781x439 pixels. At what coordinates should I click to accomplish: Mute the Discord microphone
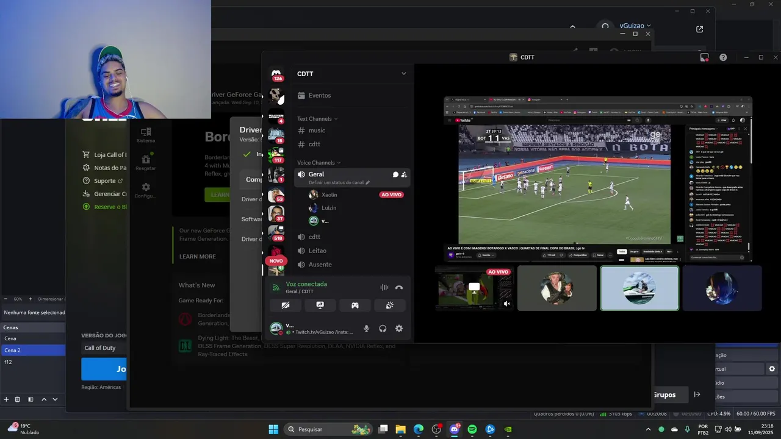click(366, 328)
